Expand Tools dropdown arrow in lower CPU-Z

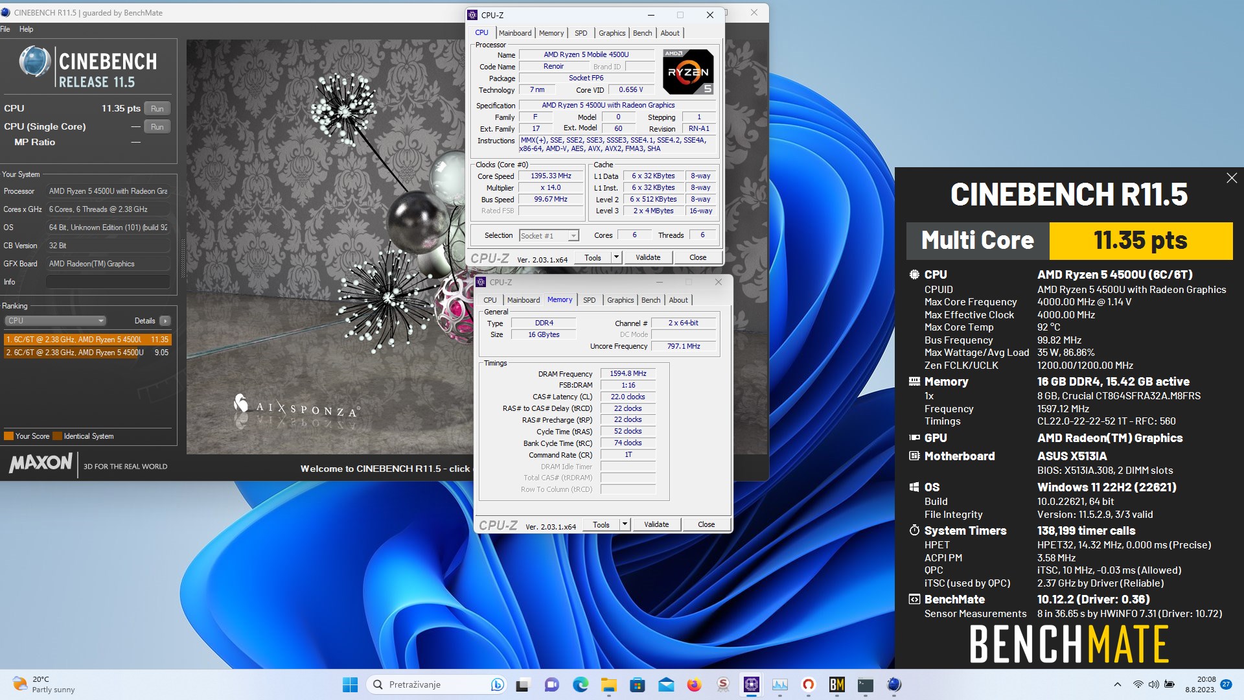(625, 524)
